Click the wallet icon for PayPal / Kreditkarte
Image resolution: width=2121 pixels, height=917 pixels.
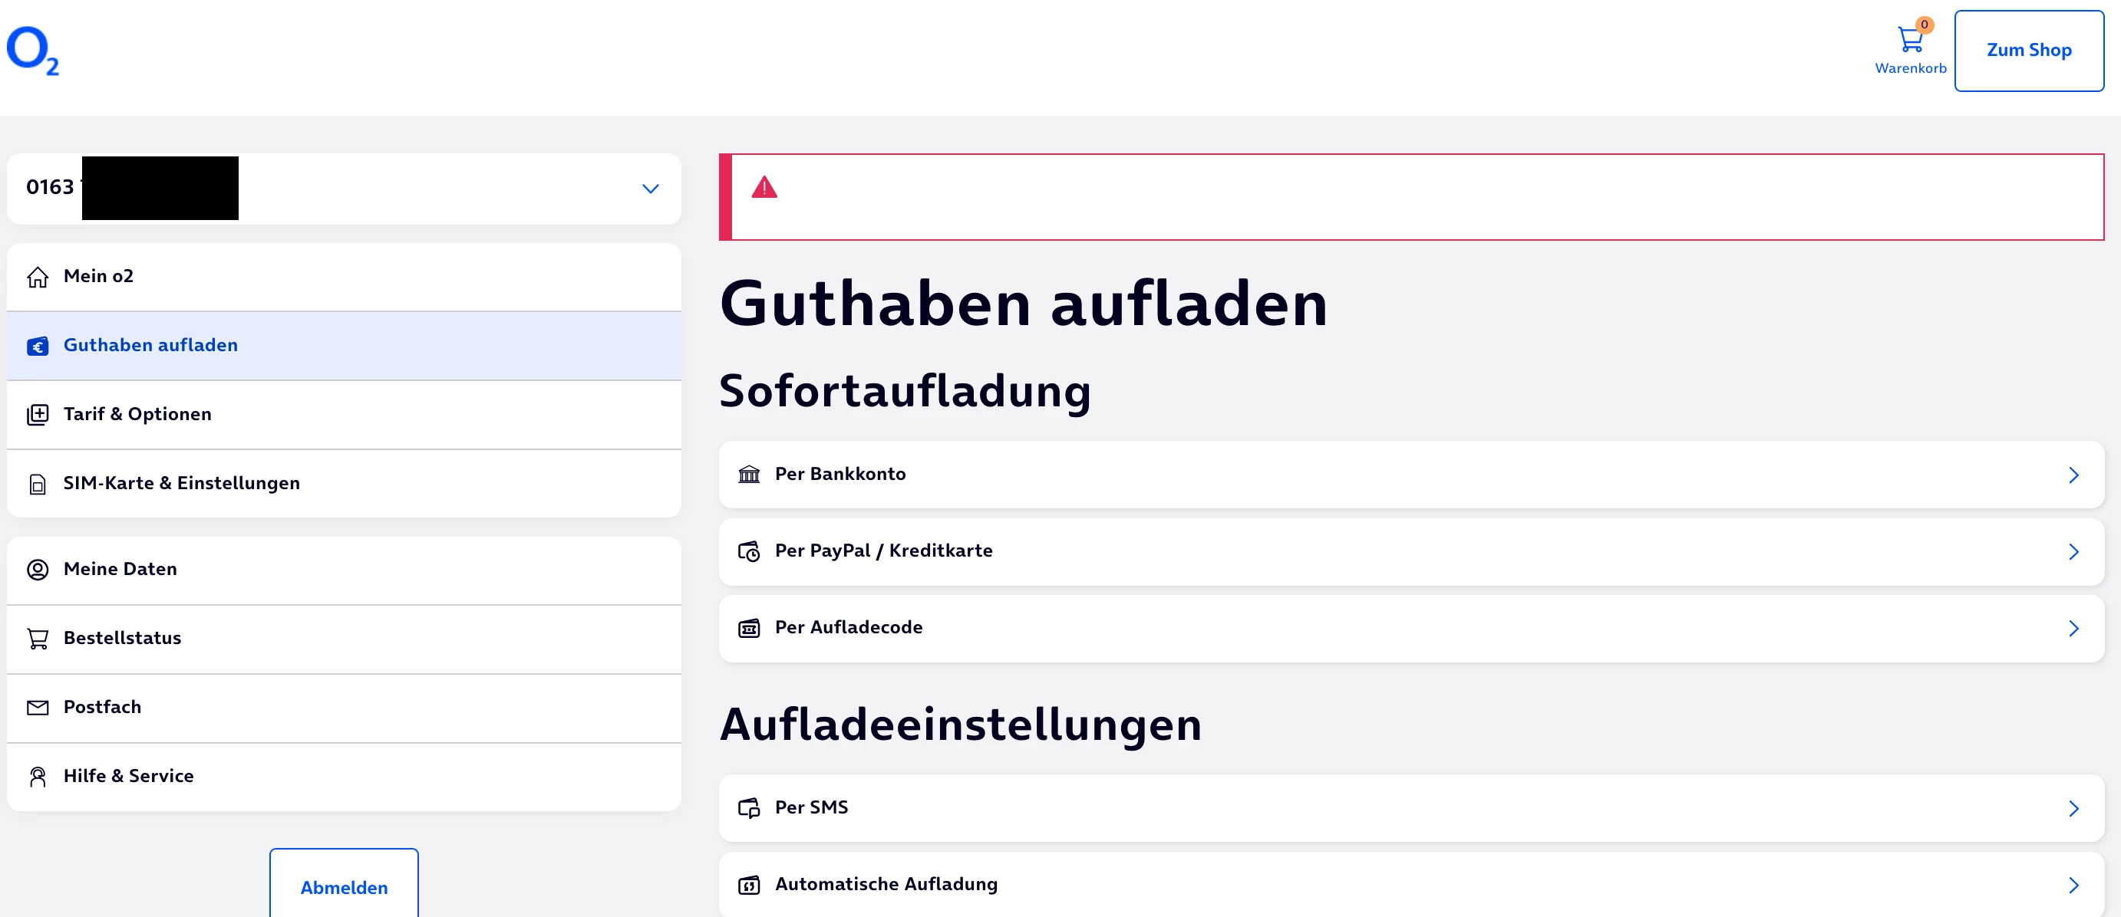click(748, 551)
